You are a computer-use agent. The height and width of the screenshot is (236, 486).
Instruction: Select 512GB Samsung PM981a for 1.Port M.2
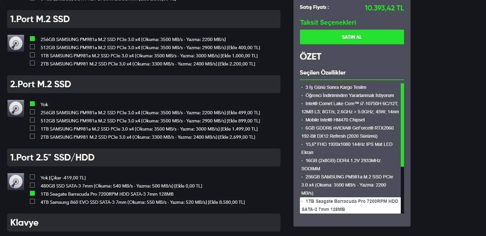coord(32,47)
